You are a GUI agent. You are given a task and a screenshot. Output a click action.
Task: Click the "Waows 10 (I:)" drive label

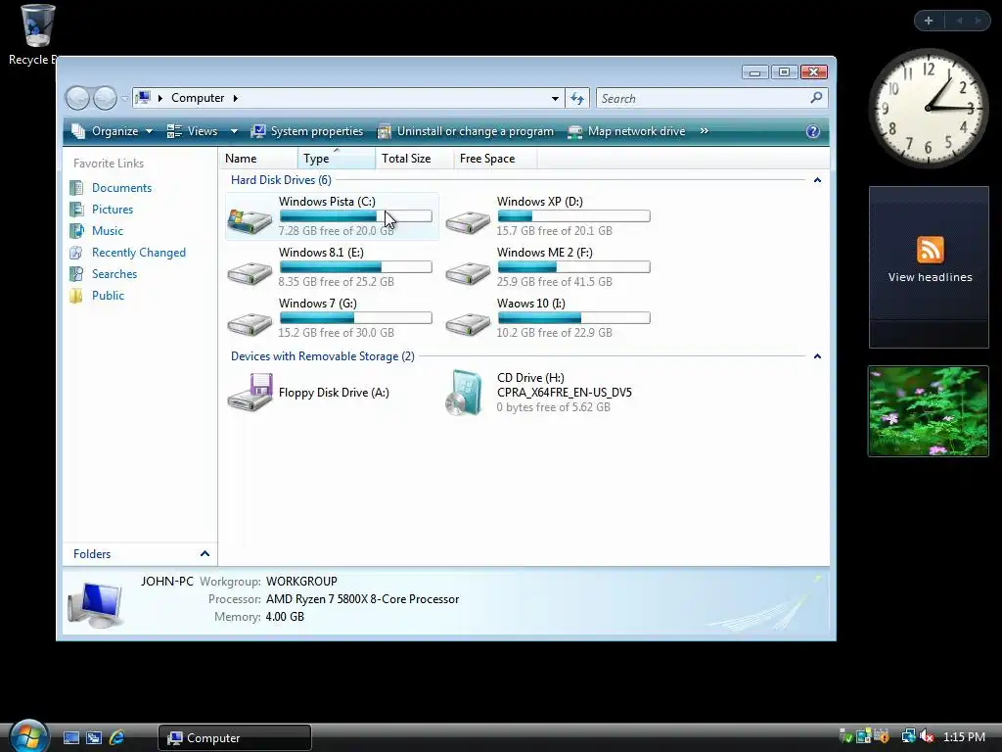click(x=531, y=304)
